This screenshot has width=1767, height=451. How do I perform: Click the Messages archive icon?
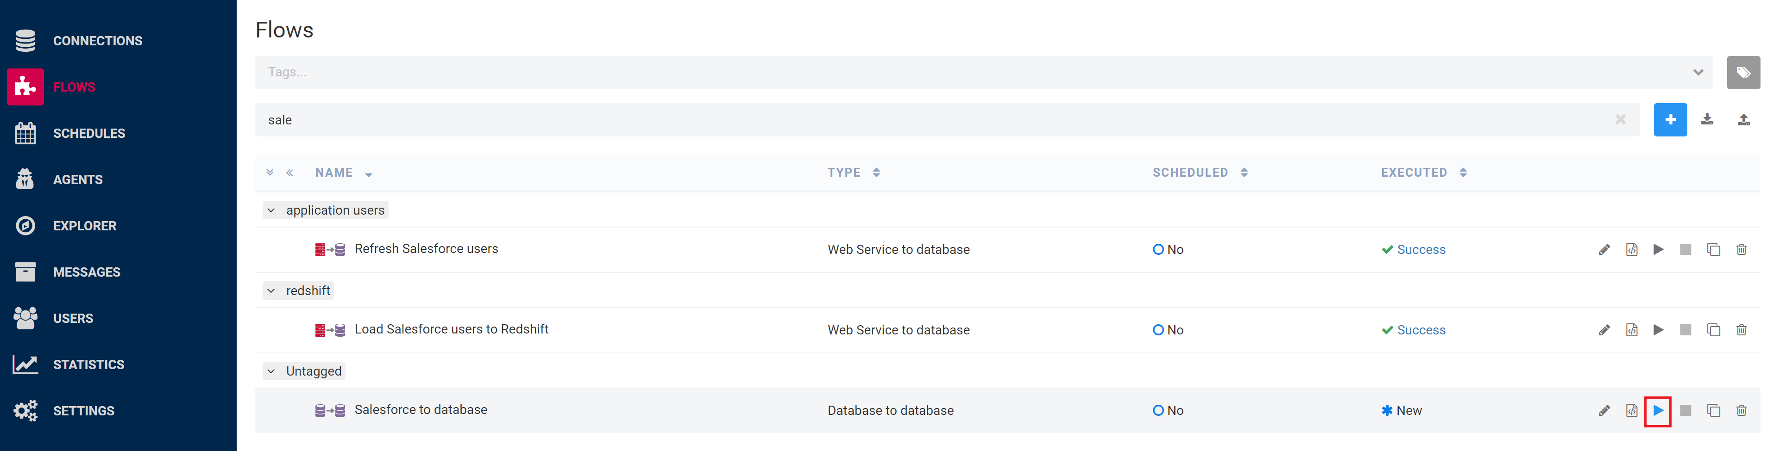pos(25,272)
